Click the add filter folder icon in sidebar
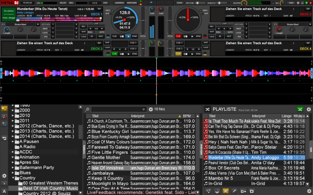 pyautogui.click(x=4, y=124)
